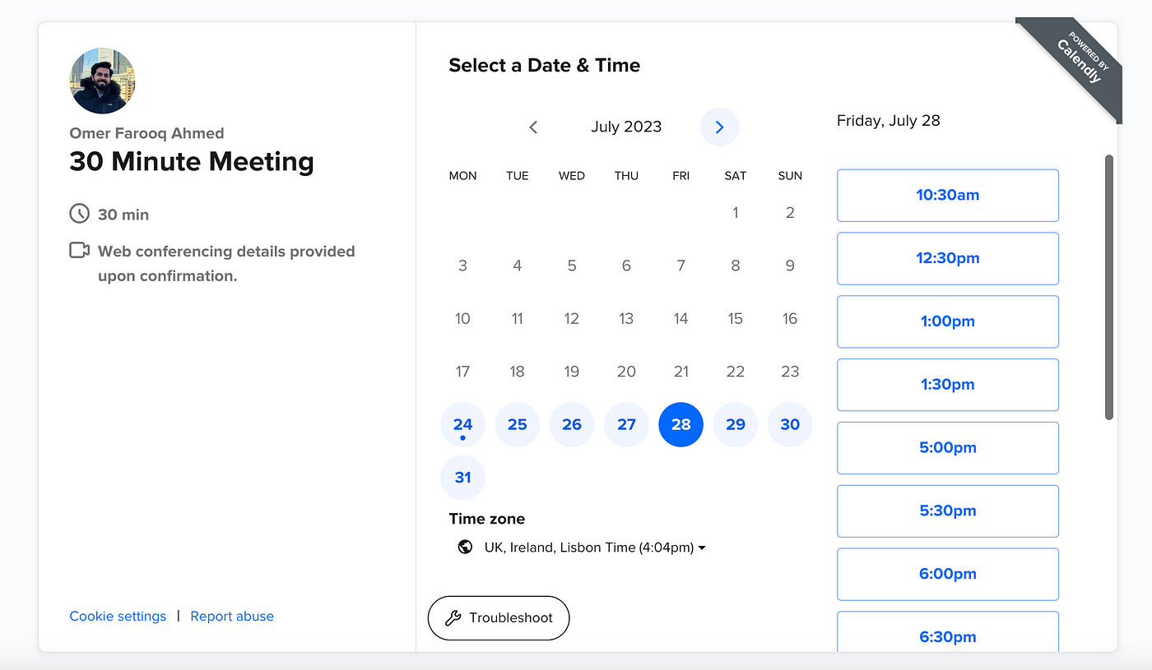This screenshot has height=670, width=1152.
Task: Pick July 31 on the calendar
Action: tap(462, 478)
